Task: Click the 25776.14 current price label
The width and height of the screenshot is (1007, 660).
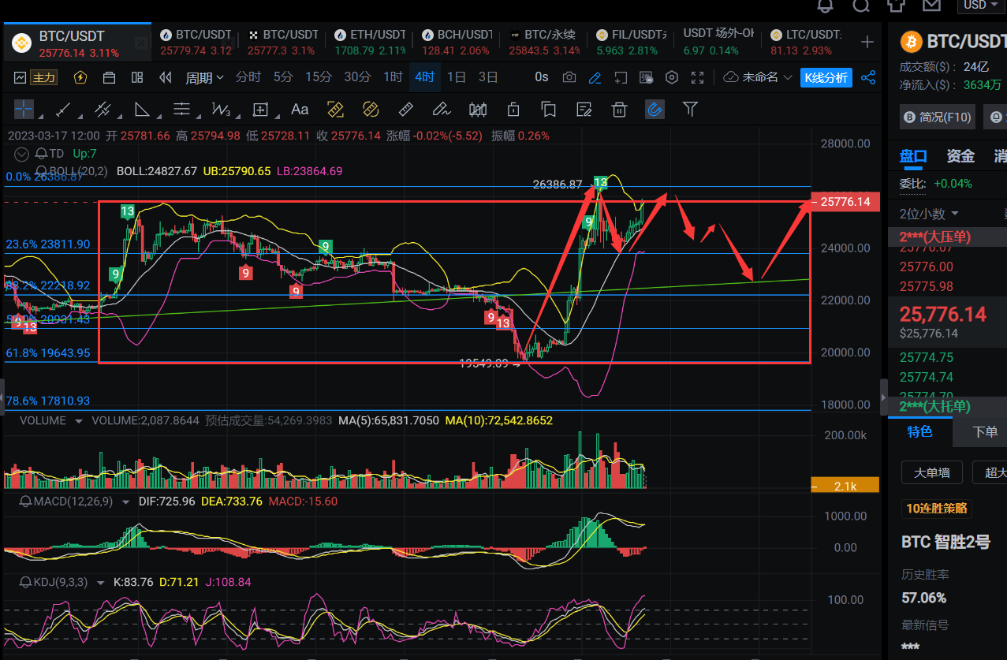Action: 845,202
